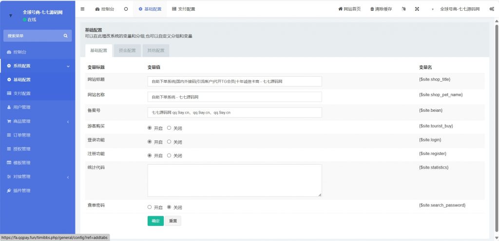Screen dimensions: 499x241
Task: Click the card icon beside sidebar 支付配置
Action: (9, 94)
